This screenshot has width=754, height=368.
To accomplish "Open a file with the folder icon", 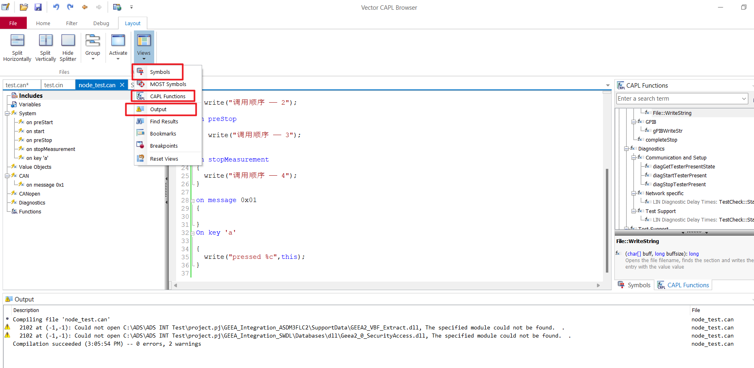I will [24, 7].
